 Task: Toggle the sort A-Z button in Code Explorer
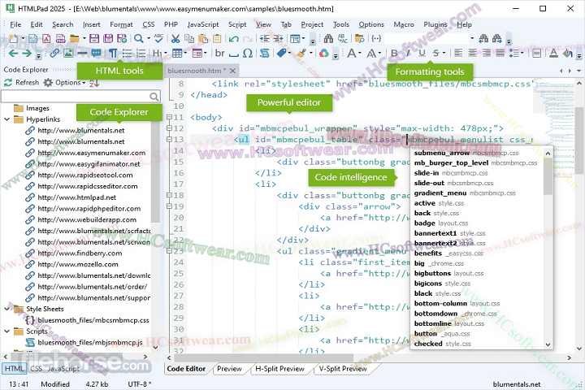pyautogui.click(x=94, y=82)
